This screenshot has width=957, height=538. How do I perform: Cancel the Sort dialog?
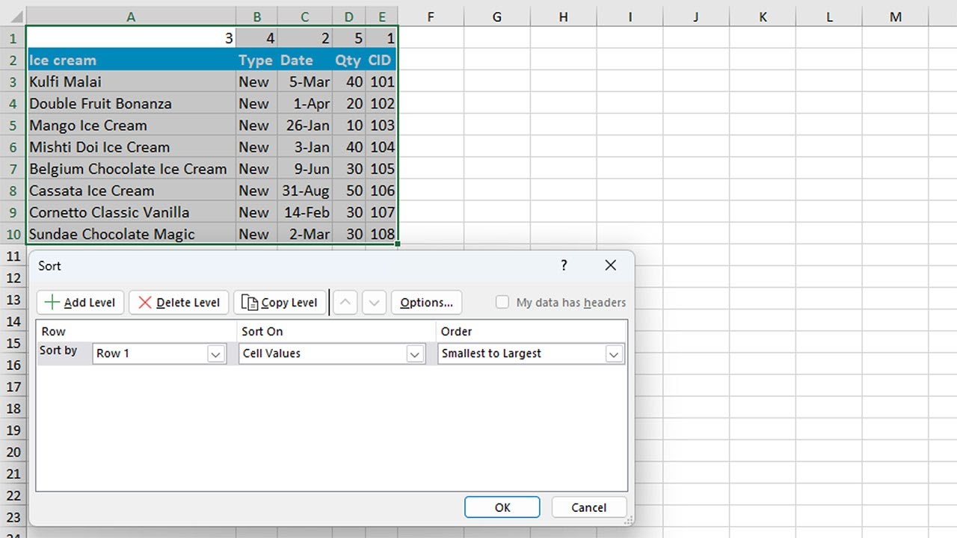point(589,507)
